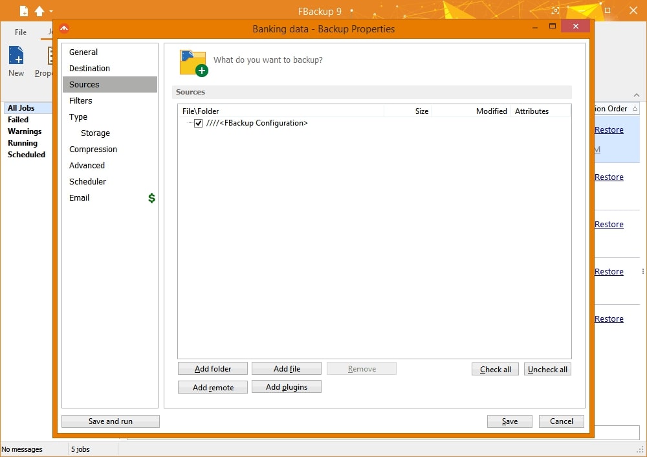Open the quick access toolbar dropdown arrow
The image size is (647, 457).
(x=51, y=11)
